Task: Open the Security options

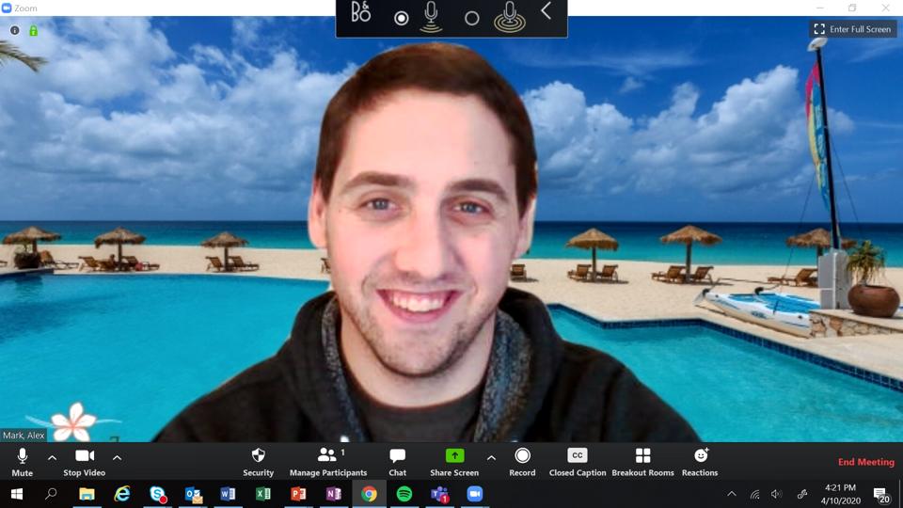Action: click(x=258, y=461)
